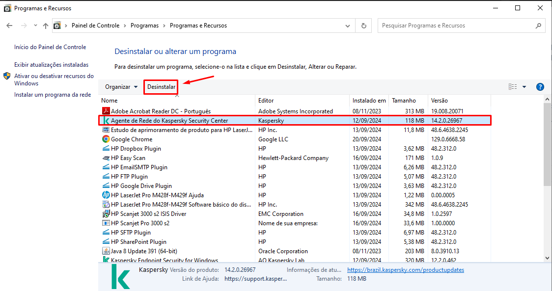Click the vertical scrollbar up arrow
This screenshot has width=552, height=291.
point(547,100)
